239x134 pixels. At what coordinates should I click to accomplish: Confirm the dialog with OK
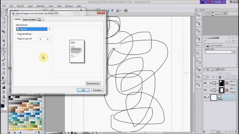83,90
